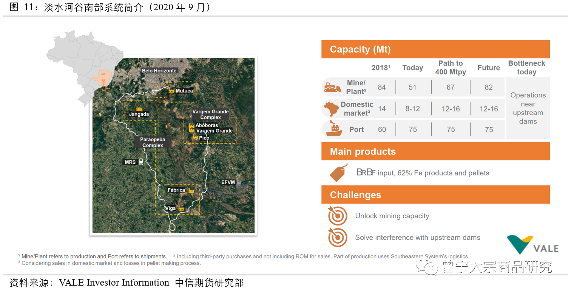Click the target icon beside Unlock mining capacity
Viewport: 571px width, 292px height.
[338, 216]
